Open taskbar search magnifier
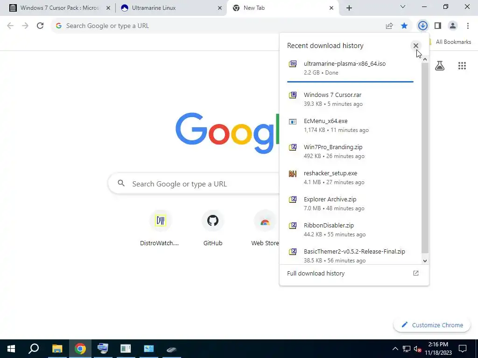 [x=34, y=349]
